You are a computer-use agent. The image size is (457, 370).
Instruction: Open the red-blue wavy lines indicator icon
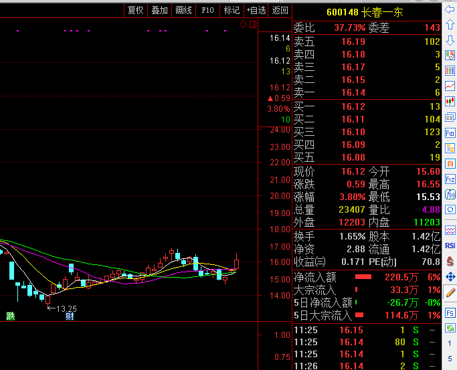coord(450,230)
